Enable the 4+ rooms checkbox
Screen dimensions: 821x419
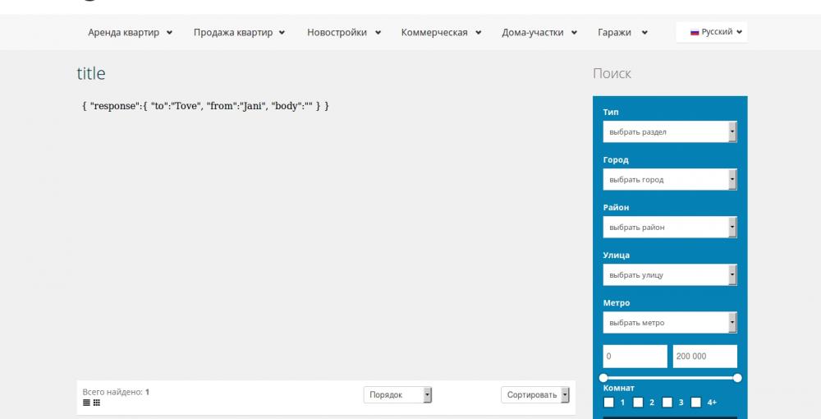click(x=696, y=403)
